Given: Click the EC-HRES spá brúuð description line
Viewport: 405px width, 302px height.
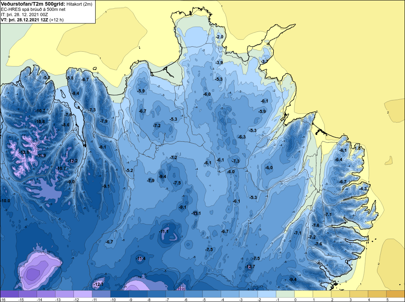Looking at the screenshot, I should [x=33, y=10].
